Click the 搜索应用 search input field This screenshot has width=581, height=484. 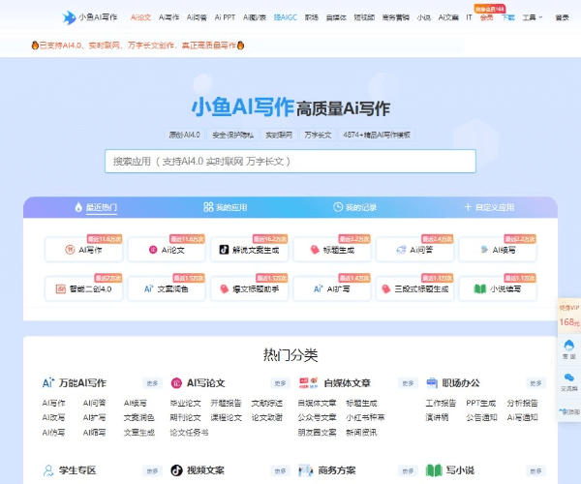290,161
